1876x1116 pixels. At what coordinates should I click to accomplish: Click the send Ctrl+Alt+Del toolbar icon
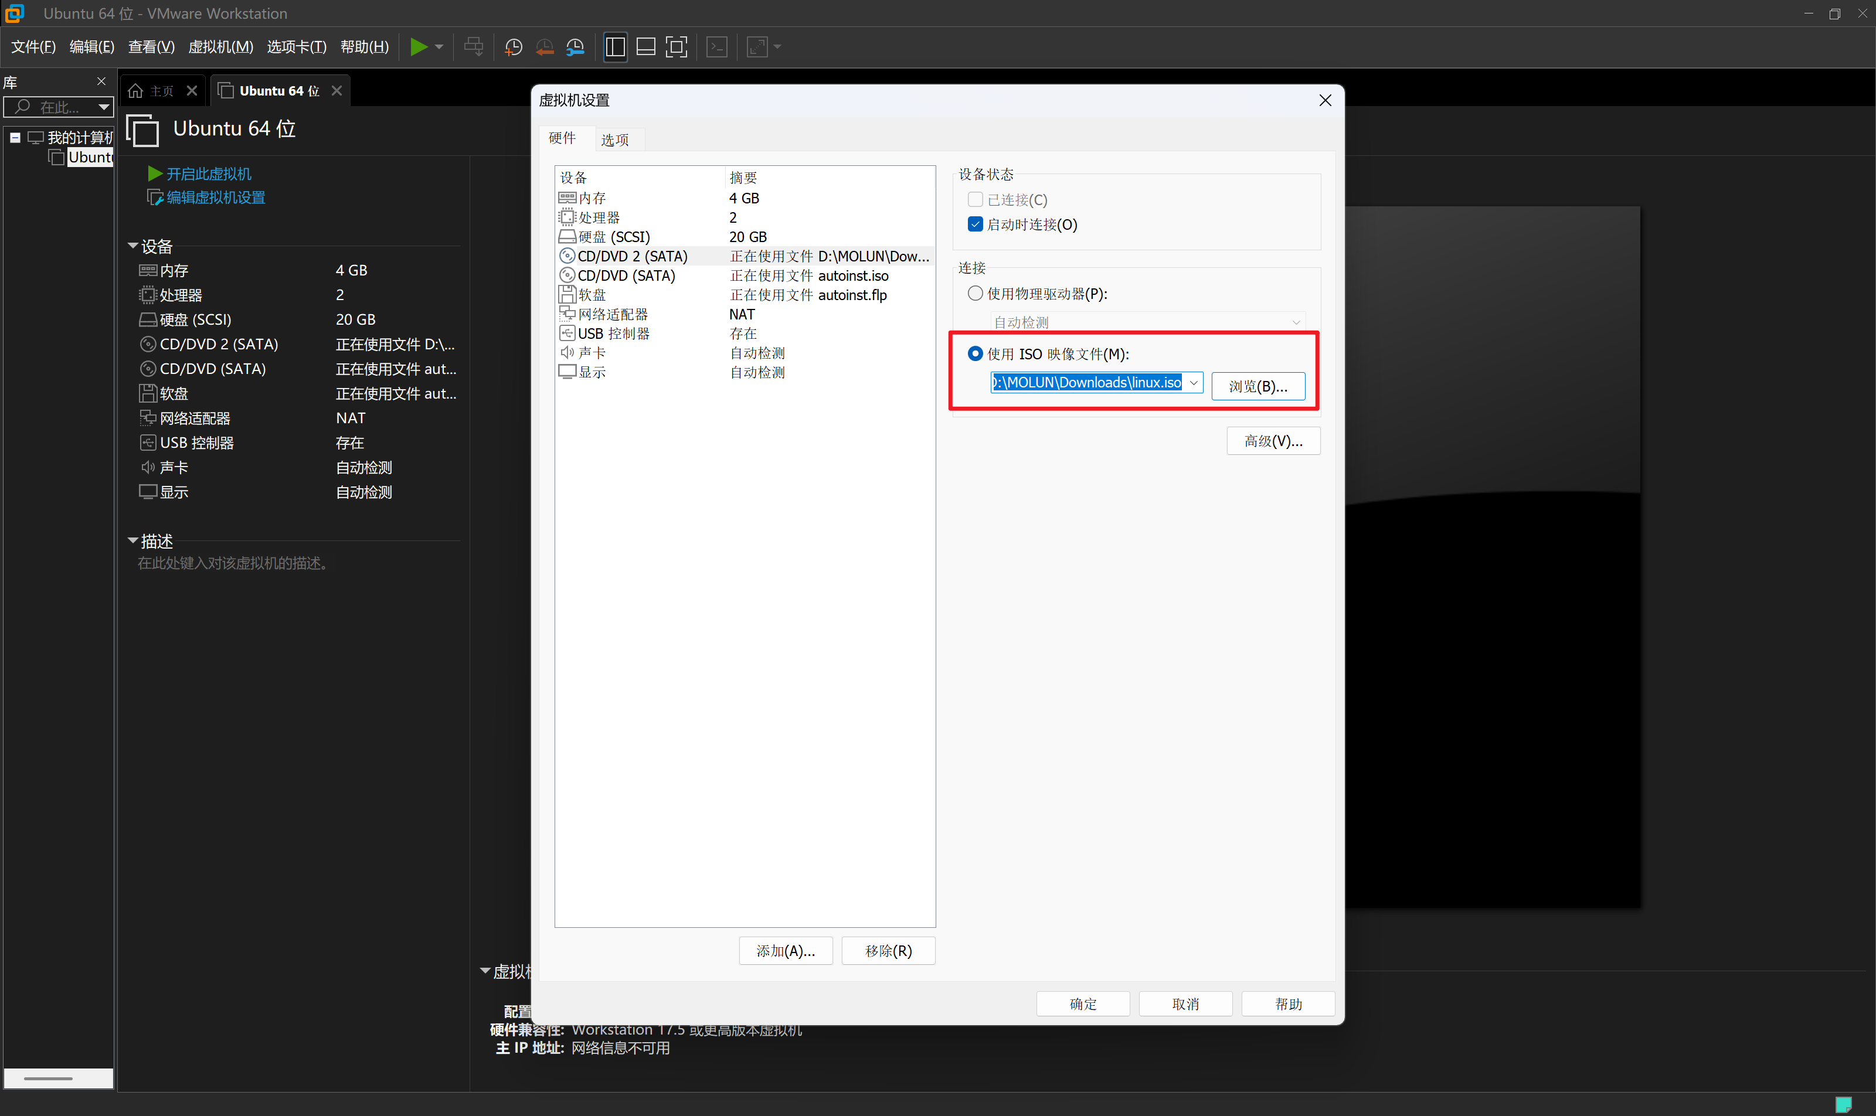pyautogui.click(x=473, y=47)
